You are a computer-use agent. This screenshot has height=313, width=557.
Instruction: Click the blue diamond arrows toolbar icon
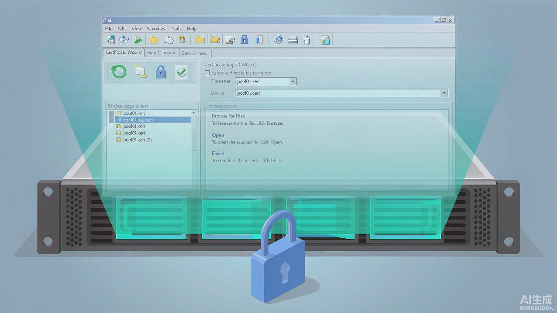(x=124, y=40)
